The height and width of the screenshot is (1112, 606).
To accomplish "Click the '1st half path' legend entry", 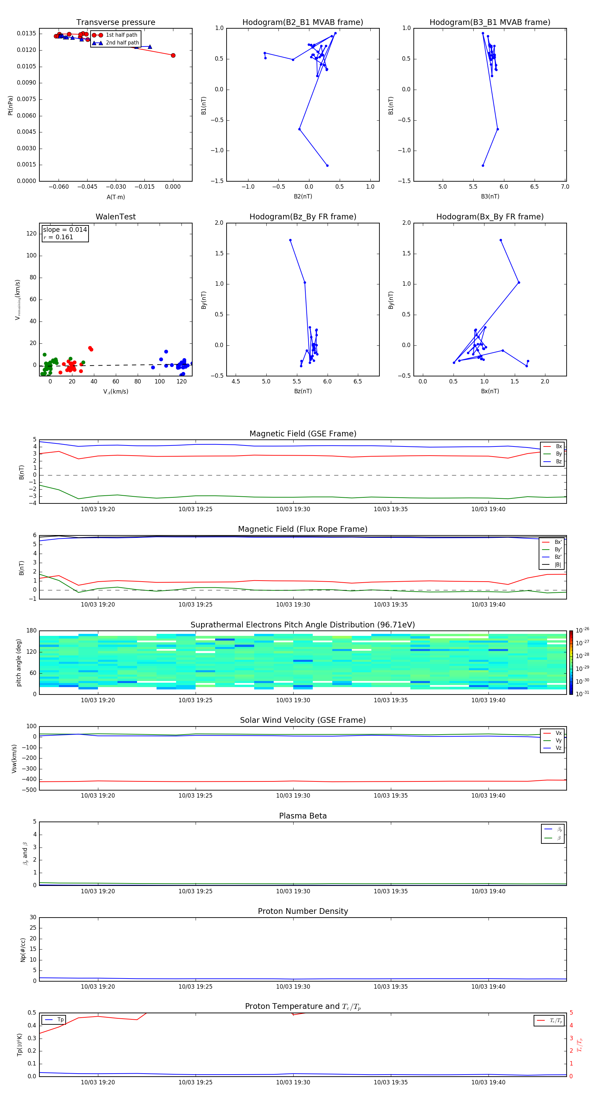I will (x=115, y=35).
